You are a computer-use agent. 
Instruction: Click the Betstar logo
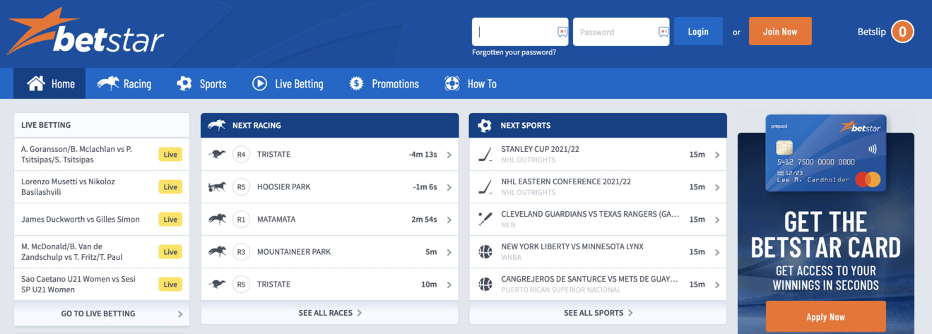(x=85, y=32)
